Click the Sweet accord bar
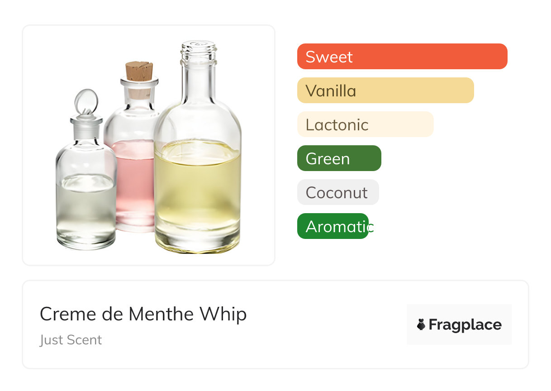The width and height of the screenshot is (551, 391). pos(402,57)
